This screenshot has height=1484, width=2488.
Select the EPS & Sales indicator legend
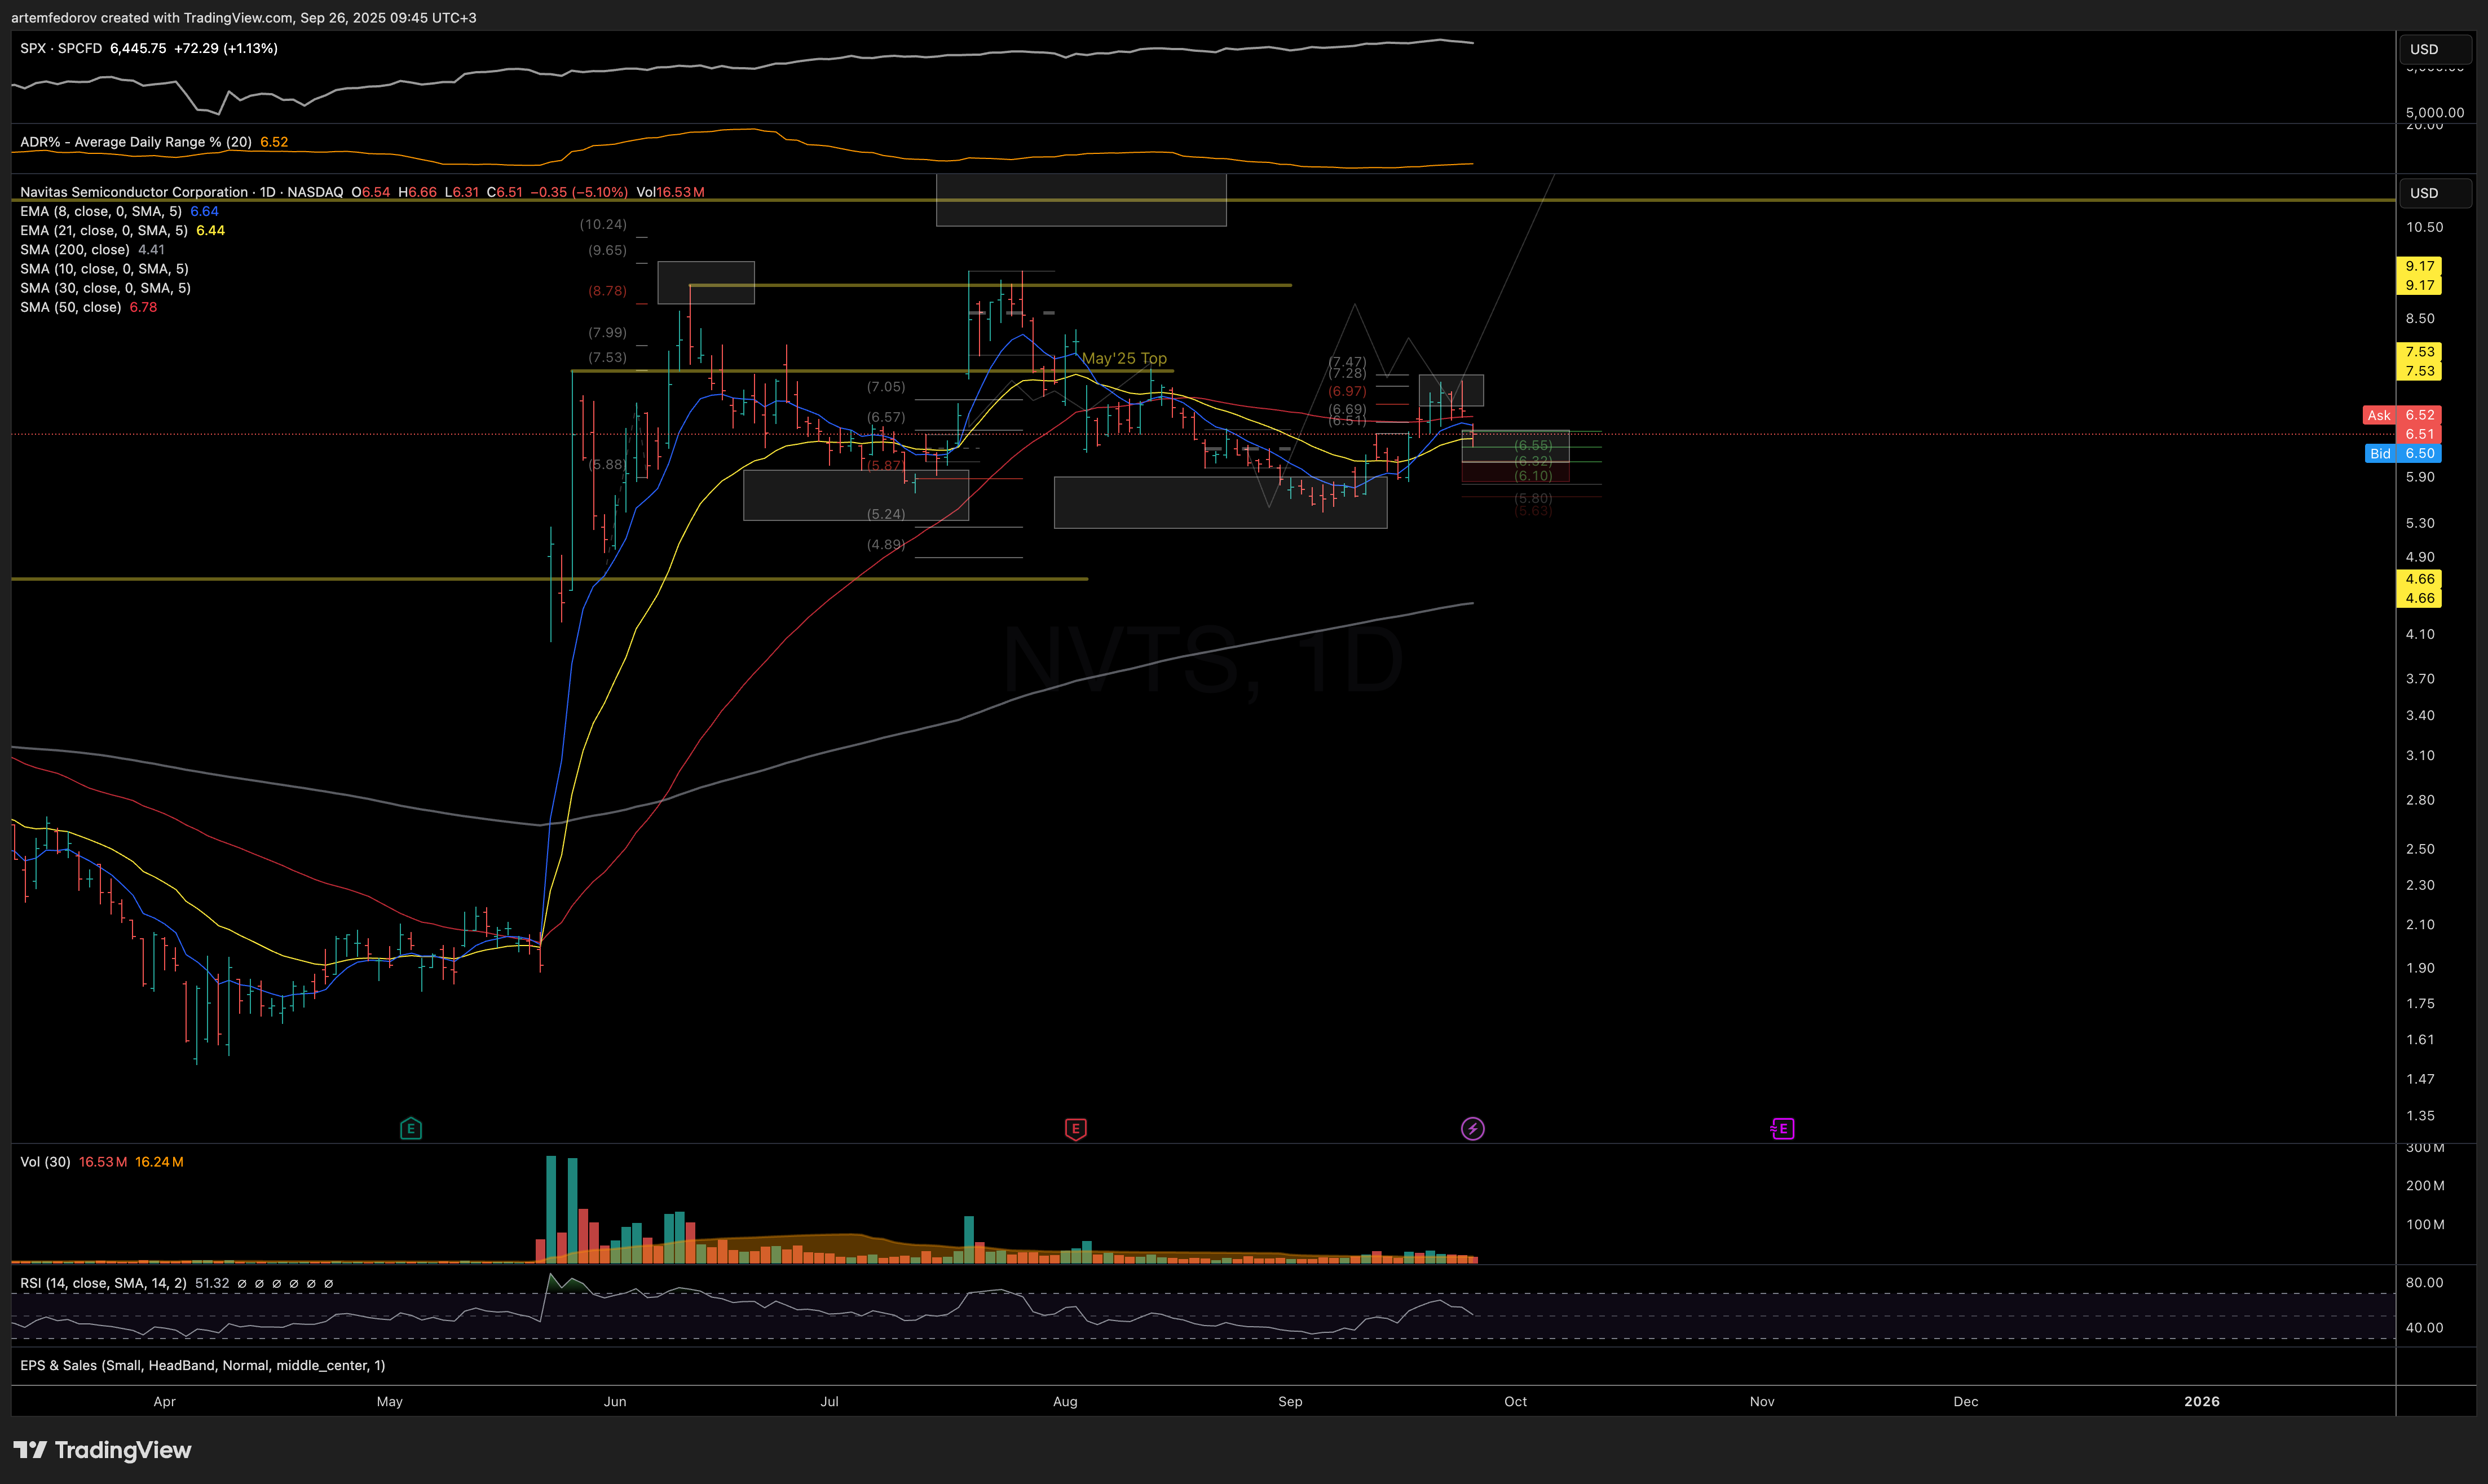[202, 1365]
